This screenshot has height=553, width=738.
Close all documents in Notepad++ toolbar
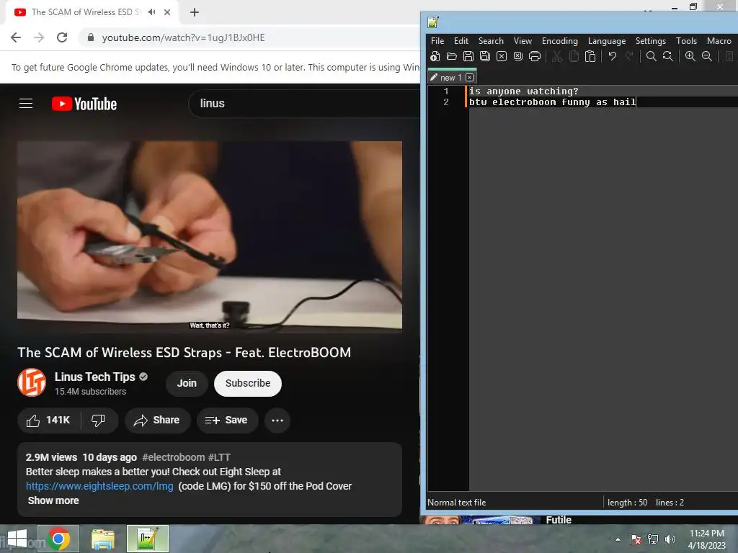point(518,56)
